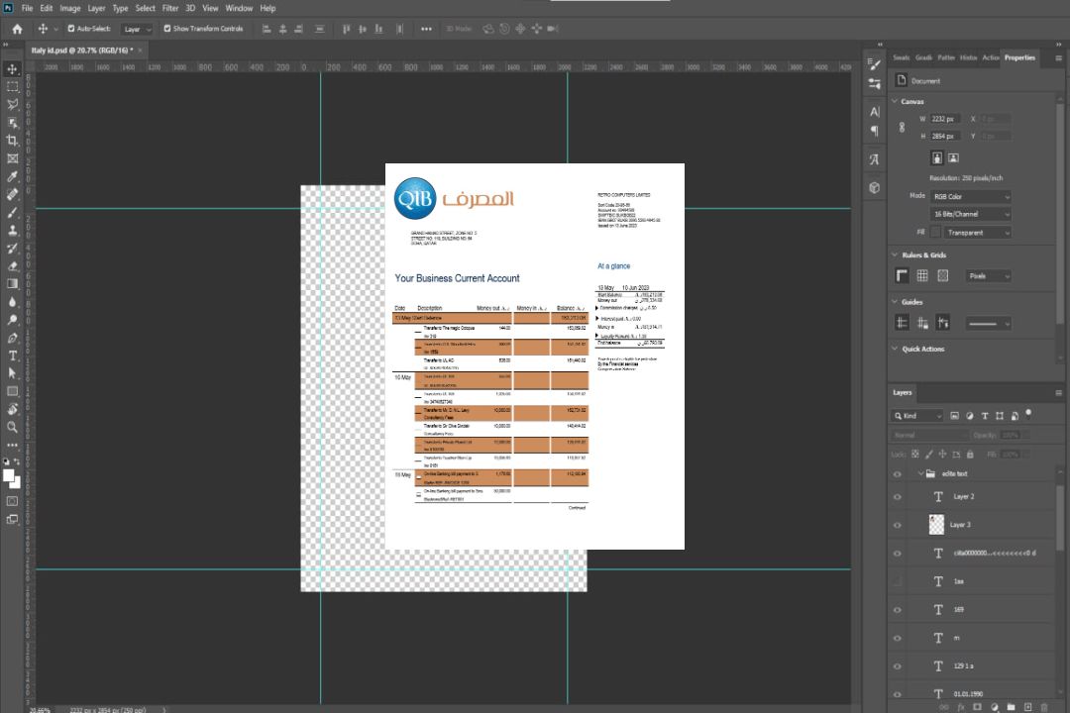Collapse the layer group folder arrow
This screenshot has width=1070, height=713.
click(x=919, y=474)
